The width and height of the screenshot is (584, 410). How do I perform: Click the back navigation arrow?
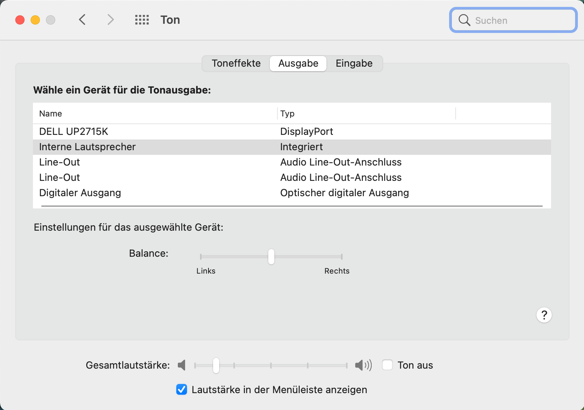click(x=82, y=20)
